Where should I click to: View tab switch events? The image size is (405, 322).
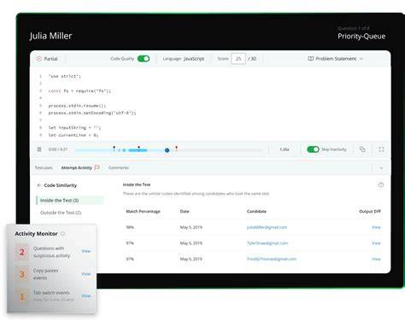pos(86,296)
